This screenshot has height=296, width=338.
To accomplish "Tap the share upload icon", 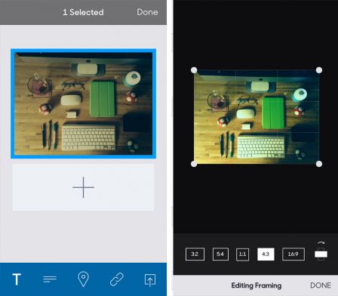I will click(x=150, y=280).
